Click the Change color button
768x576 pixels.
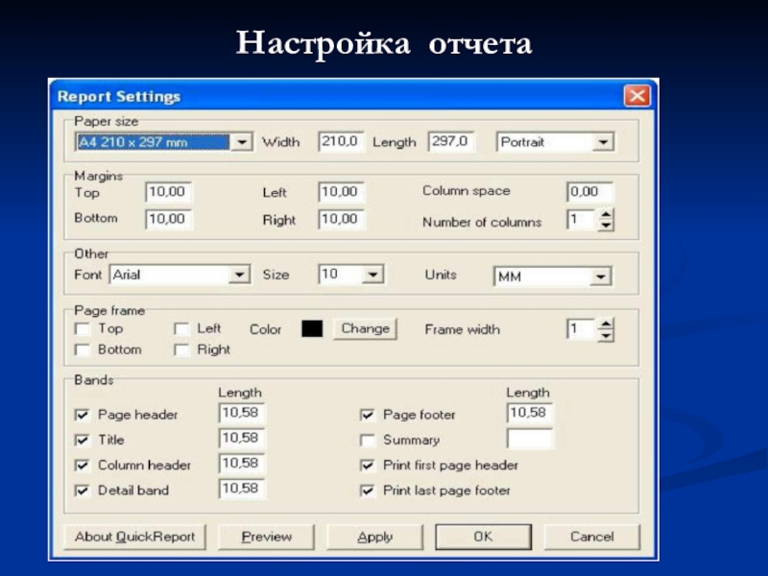tap(366, 328)
